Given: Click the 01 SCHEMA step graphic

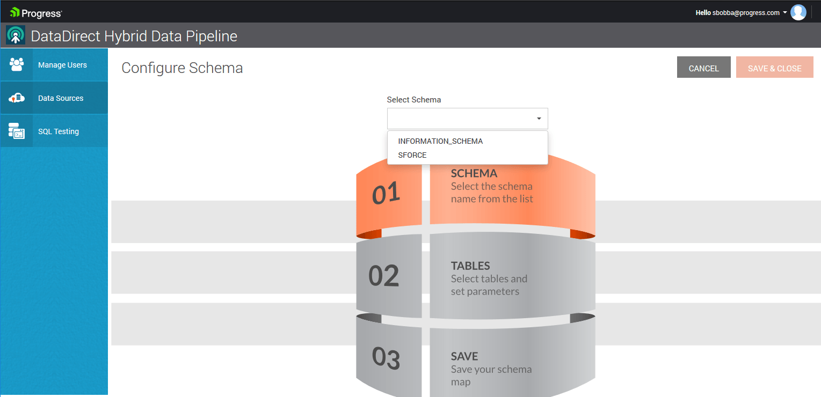Looking at the screenshot, I should 476,197.
